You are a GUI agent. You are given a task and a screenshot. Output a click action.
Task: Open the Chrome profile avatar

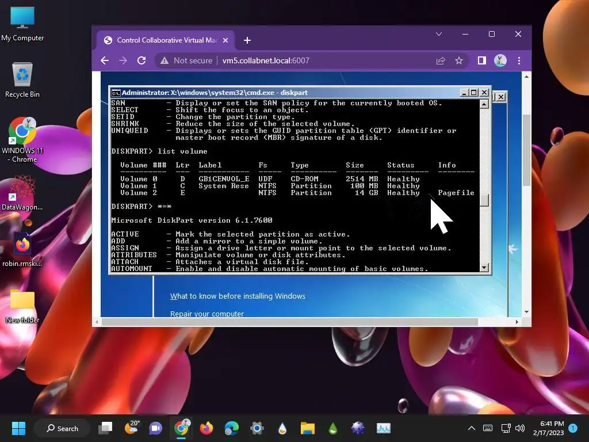click(500, 60)
